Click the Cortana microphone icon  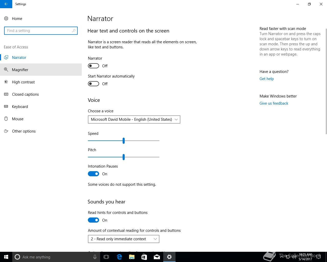tap(95, 257)
